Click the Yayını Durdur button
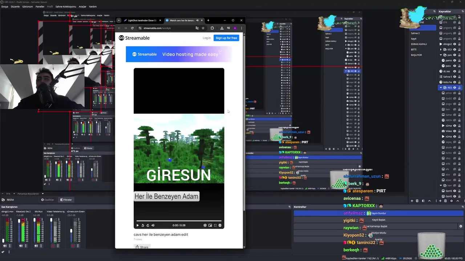Image resolution: width=465 pixels, height=261 pixels. click(x=379, y=213)
